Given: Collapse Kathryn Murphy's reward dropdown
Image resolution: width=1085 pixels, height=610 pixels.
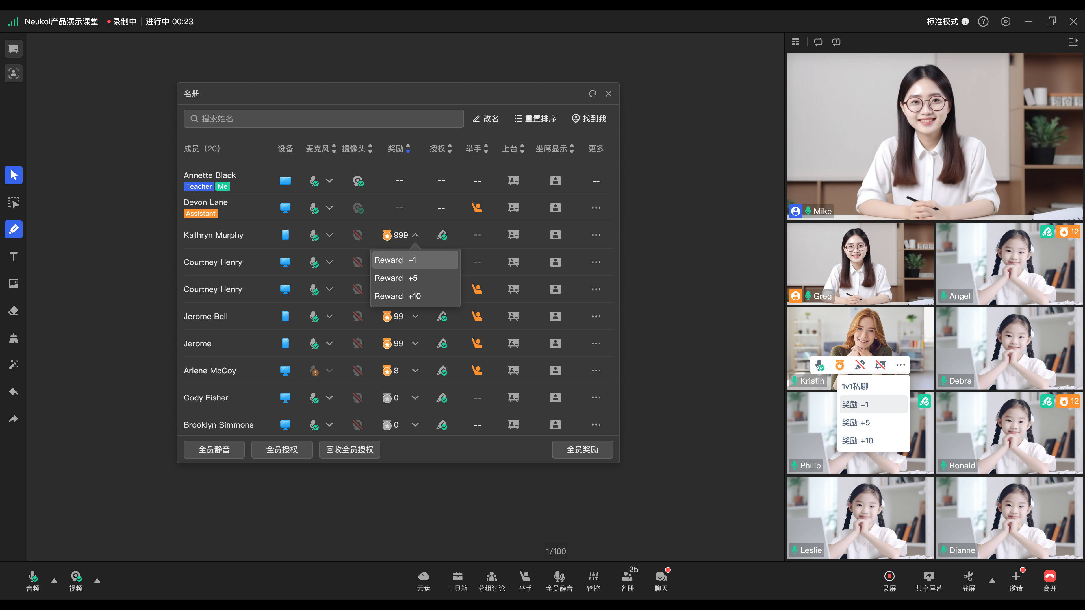Looking at the screenshot, I should 415,235.
